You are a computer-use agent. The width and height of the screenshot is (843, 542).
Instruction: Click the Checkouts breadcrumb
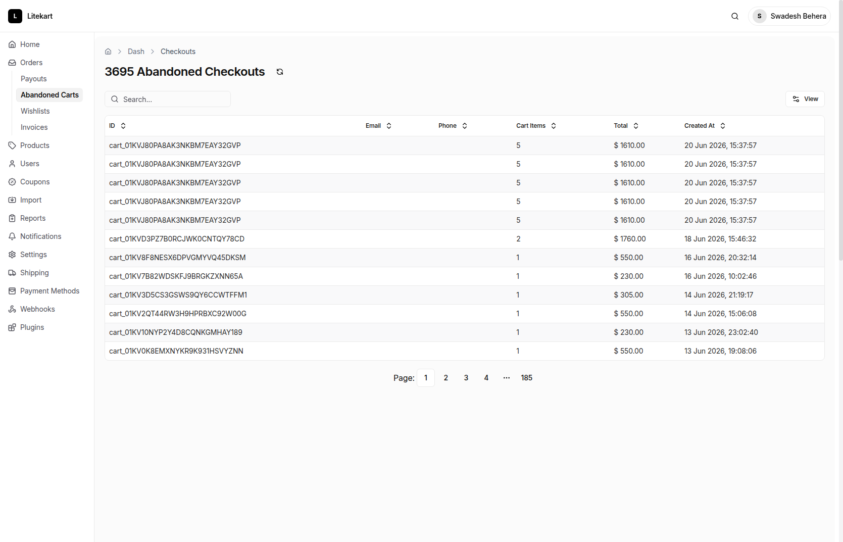coord(178,52)
